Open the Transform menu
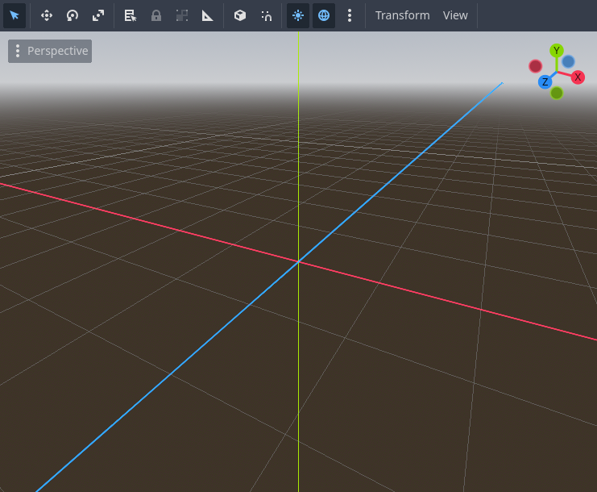The image size is (597, 492). click(402, 15)
